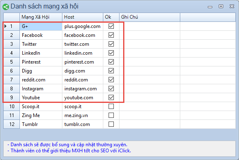Image resolution: width=239 pixels, height=160 pixels.
Task: Click the twitter.com host cell
Action: [x=83, y=44]
